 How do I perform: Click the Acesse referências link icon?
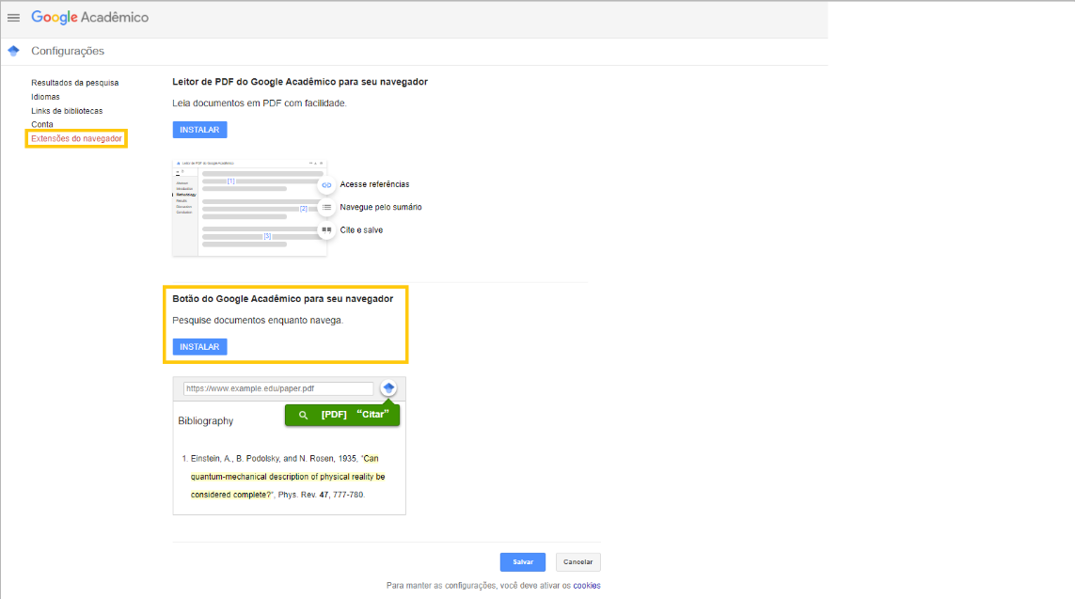pos(326,185)
